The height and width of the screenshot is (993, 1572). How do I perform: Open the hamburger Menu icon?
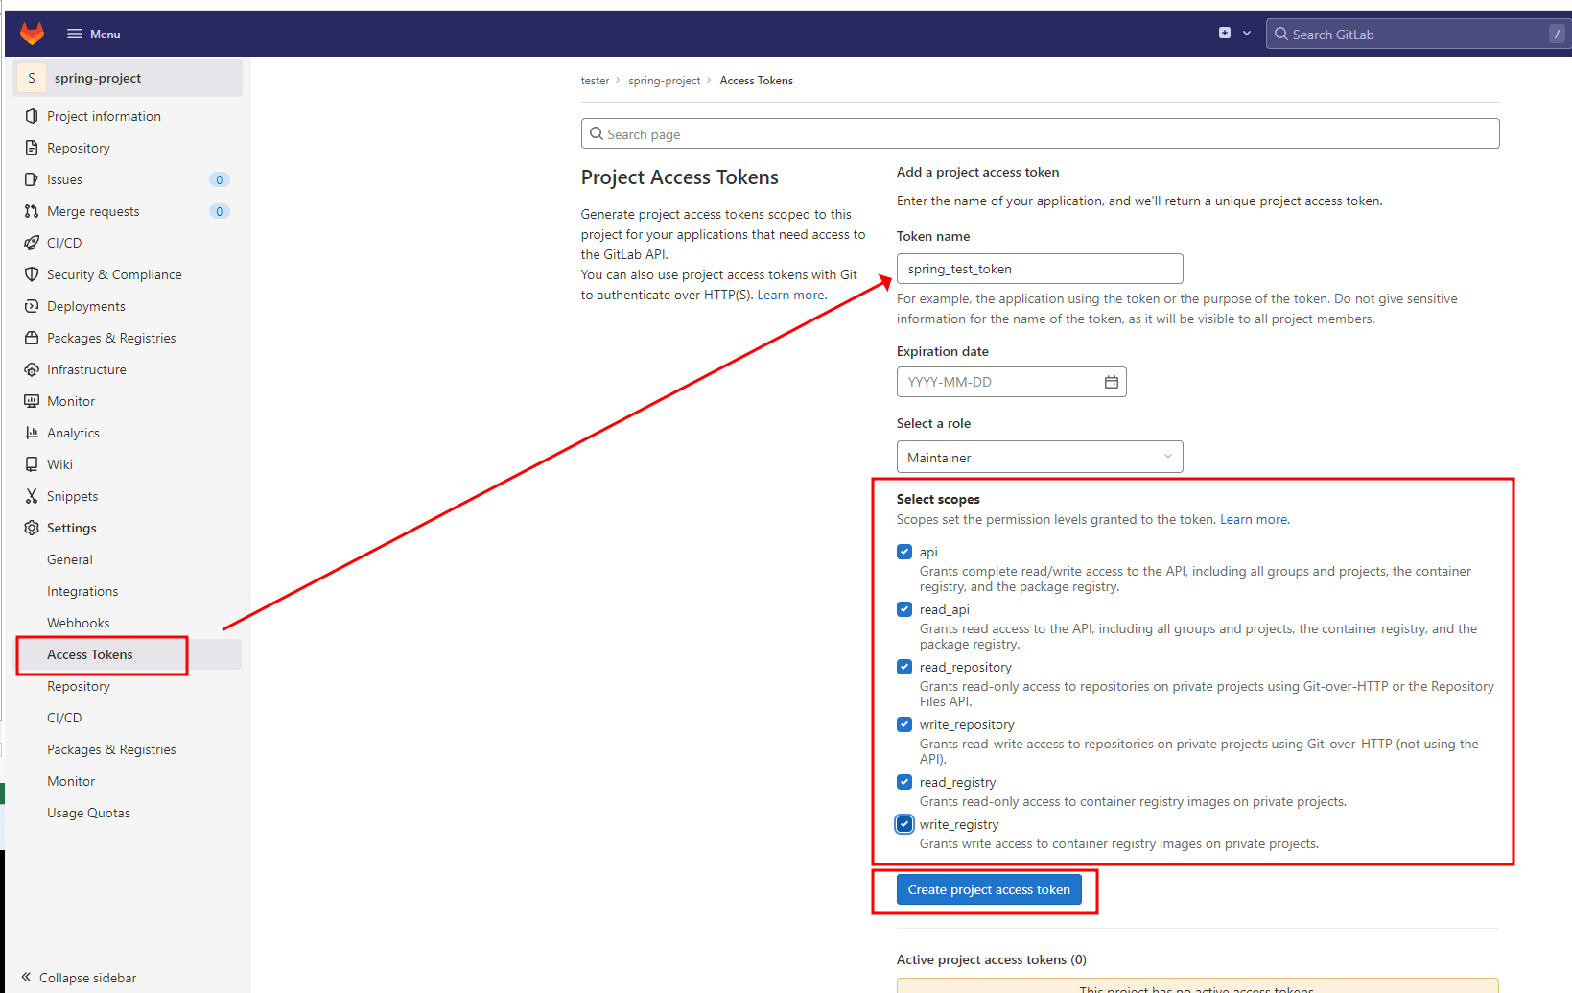(75, 34)
